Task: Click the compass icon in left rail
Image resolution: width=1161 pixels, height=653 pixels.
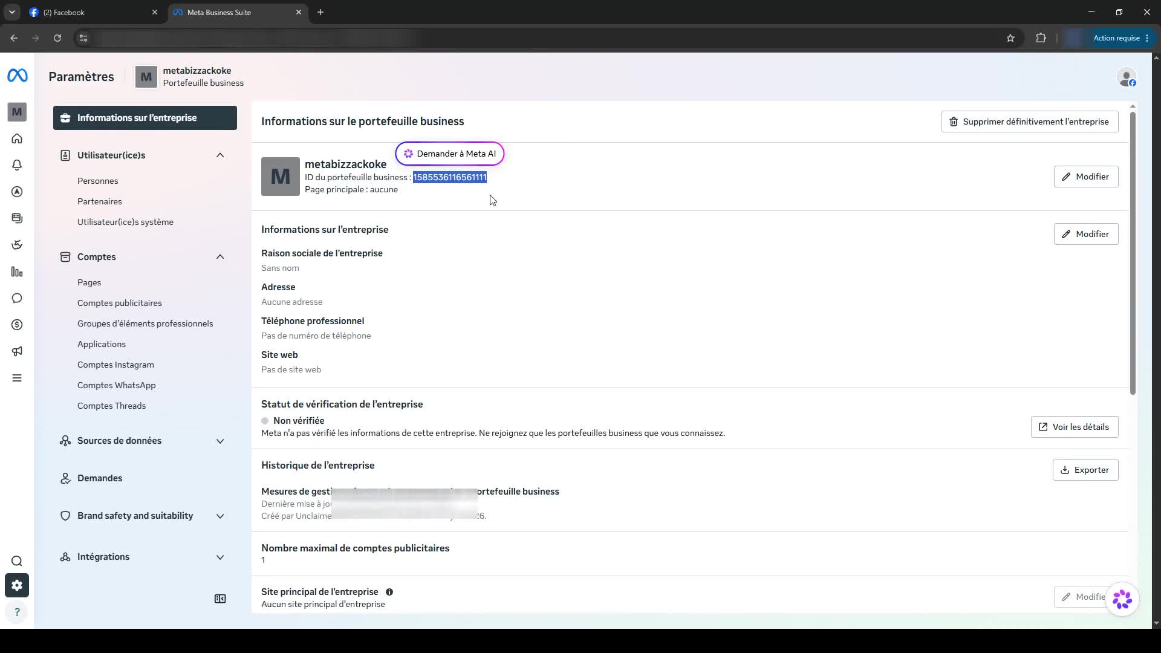Action: click(17, 192)
